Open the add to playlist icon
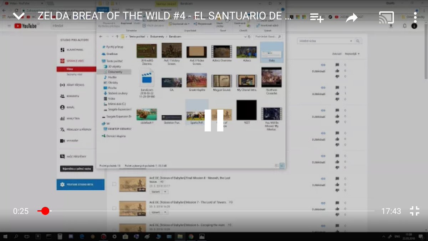The height and width of the screenshot is (241, 428). tap(317, 17)
